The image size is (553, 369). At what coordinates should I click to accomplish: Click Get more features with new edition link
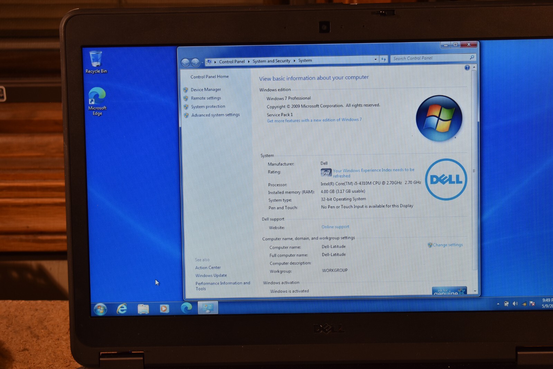point(314,120)
